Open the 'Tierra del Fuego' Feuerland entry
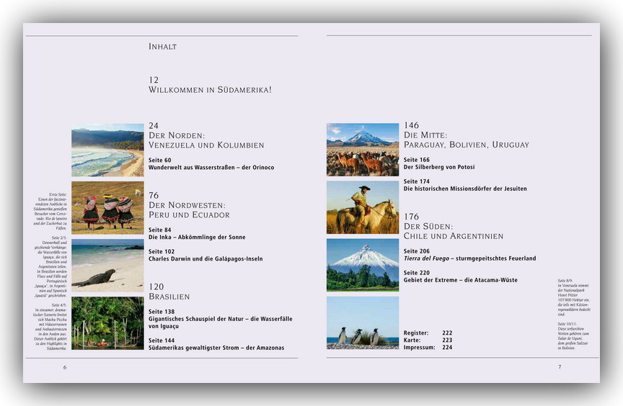The image size is (623, 406). [x=469, y=258]
